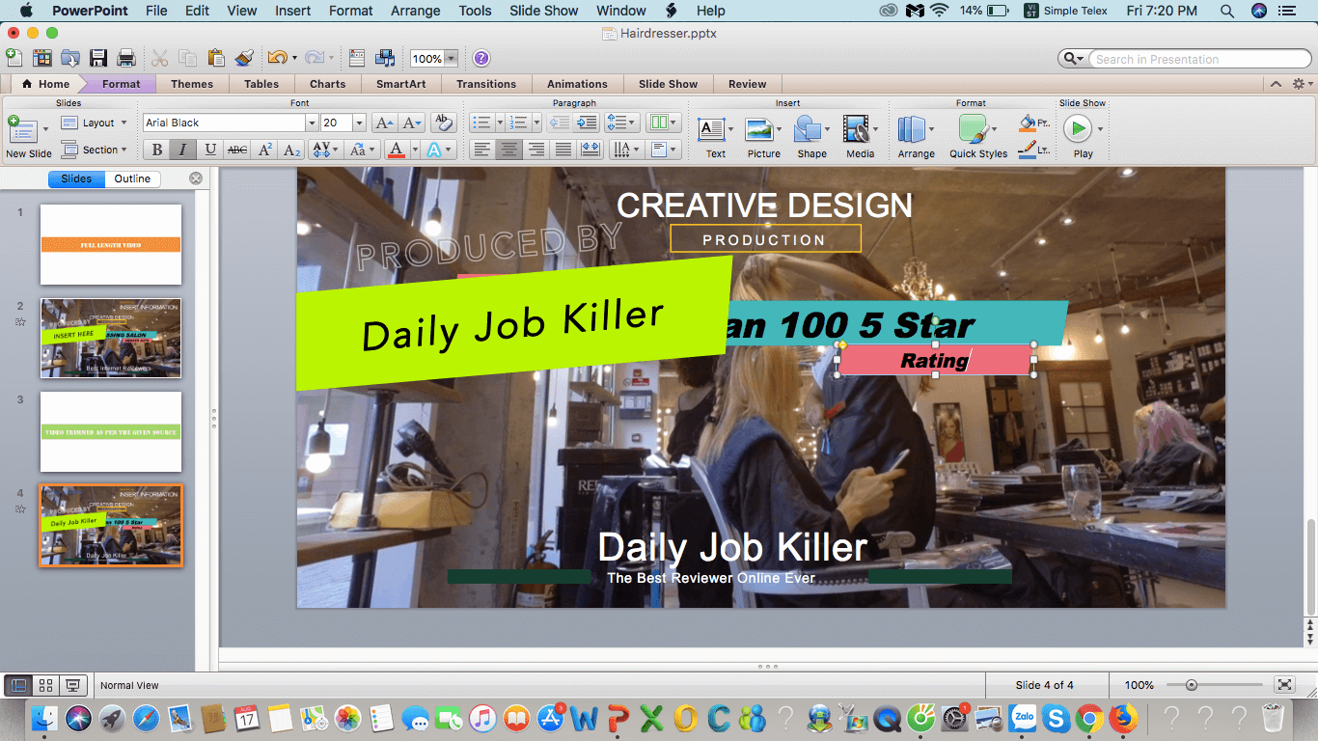Click the Clear Formatting icon
This screenshot has width=1318, height=741.
443,123
